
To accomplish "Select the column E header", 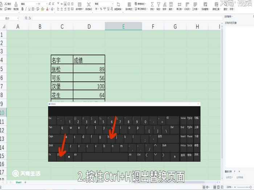I will 123,26.
